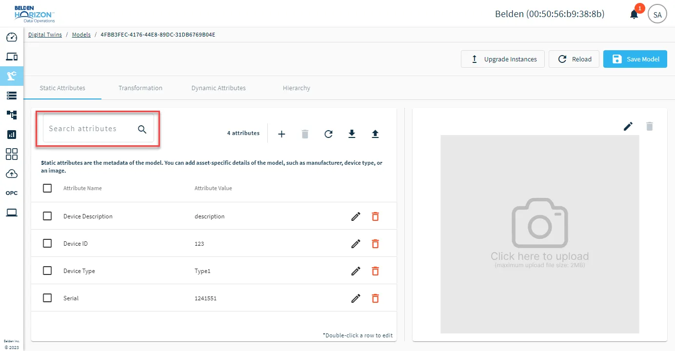
Task: Edit the Device ID attribute
Action: [x=356, y=244]
